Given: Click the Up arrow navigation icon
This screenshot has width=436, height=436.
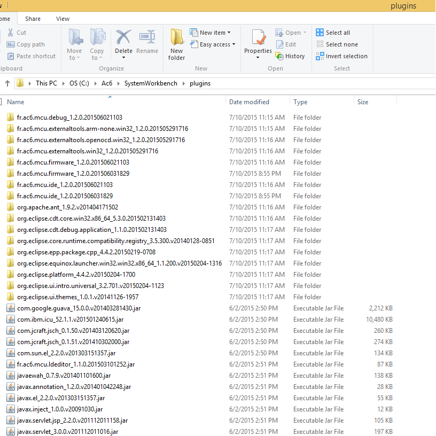Looking at the screenshot, I should [7, 83].
